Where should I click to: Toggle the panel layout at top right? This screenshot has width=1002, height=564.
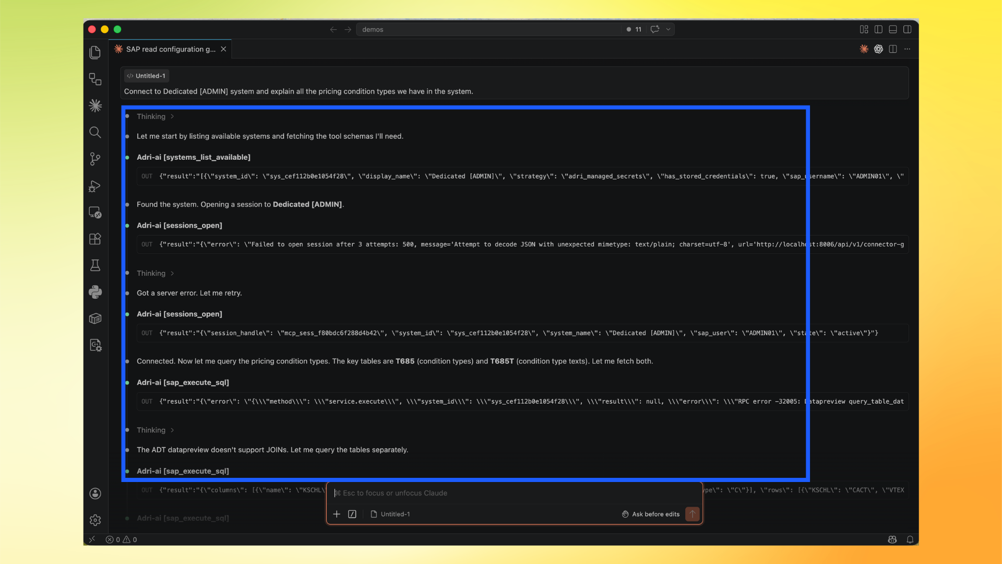tap(893, 29)
